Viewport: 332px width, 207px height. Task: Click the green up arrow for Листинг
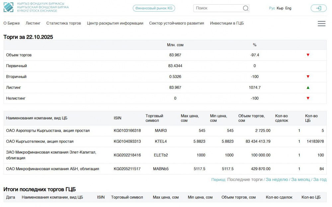point(308,88)
